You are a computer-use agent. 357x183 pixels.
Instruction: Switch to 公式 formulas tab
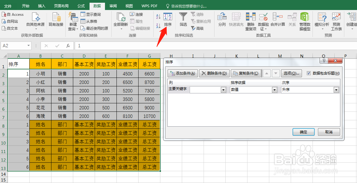(x=81, y=6)
